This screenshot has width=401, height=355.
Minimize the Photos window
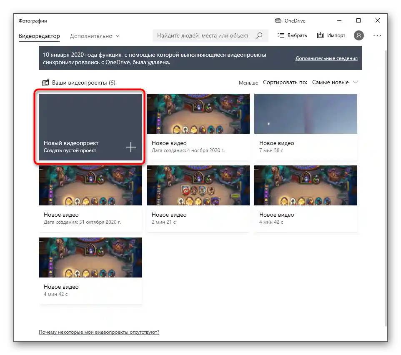point(339,20)
